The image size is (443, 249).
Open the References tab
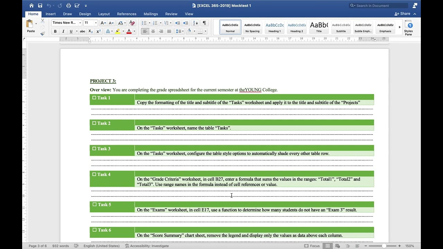(x=127, y=14)
